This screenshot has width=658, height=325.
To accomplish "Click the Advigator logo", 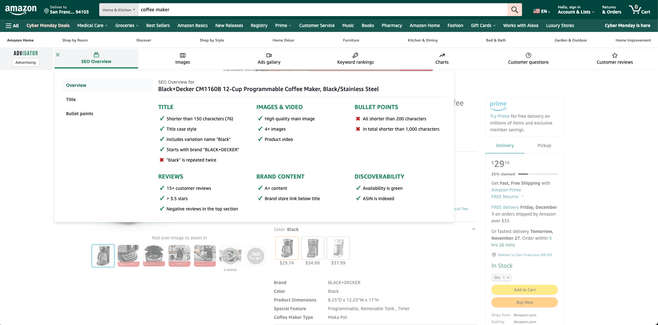I will coord(26,53).
